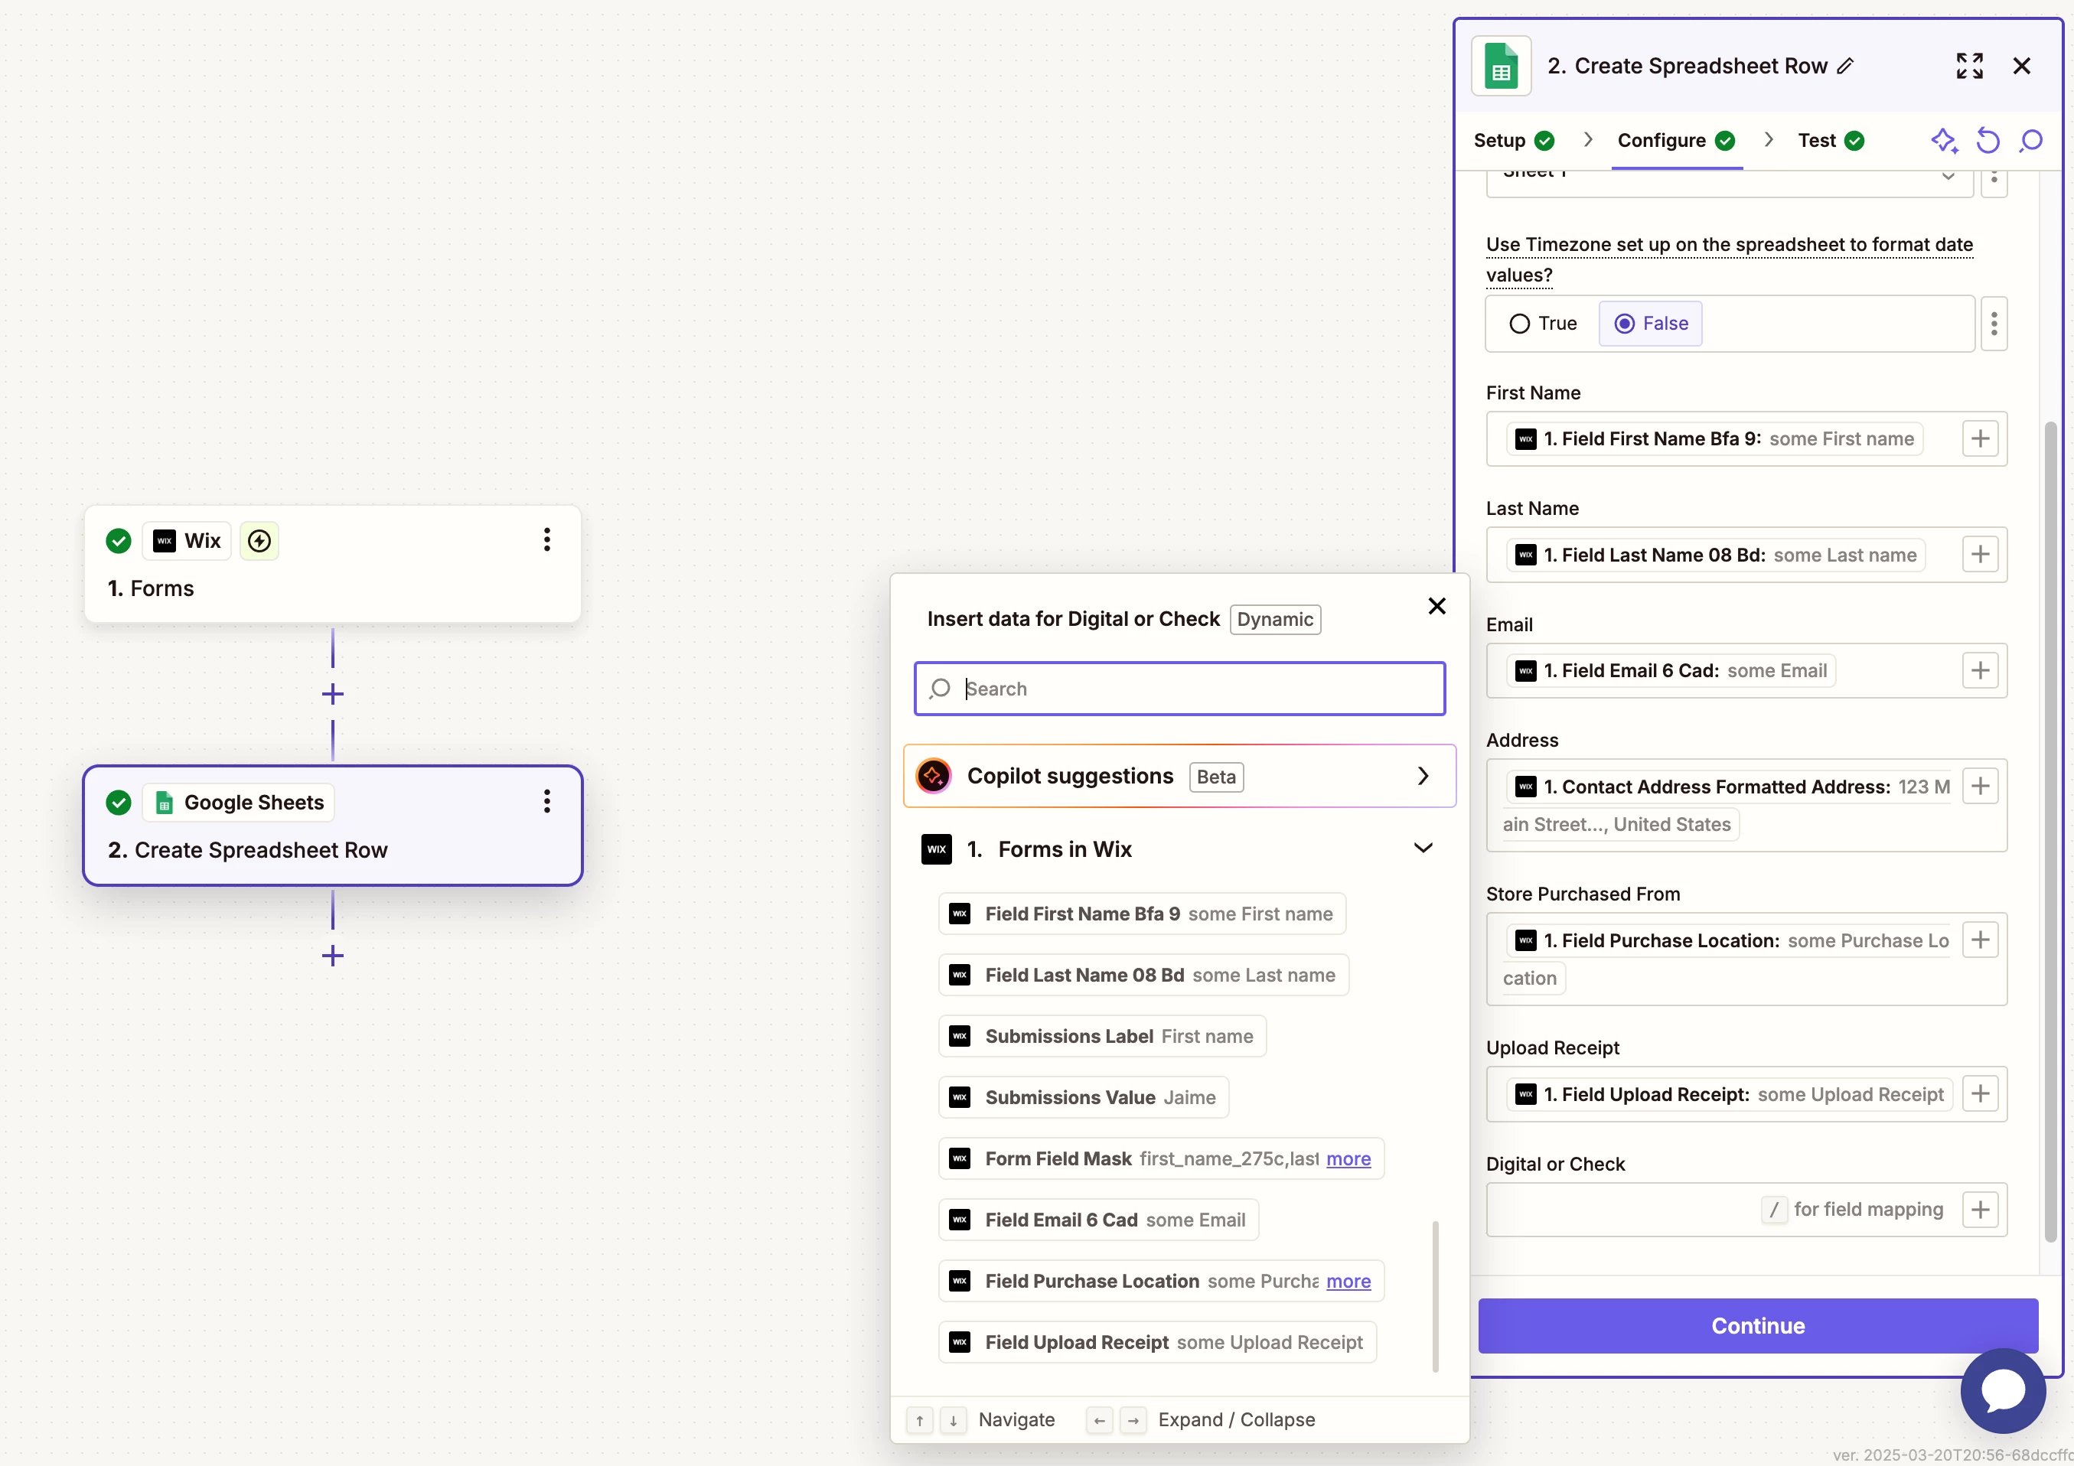Image resolution: width=2074 pixels, height=1466 pixels.
Task: Click the Copilot suggestions orange icon
Action: pos(933,776)
